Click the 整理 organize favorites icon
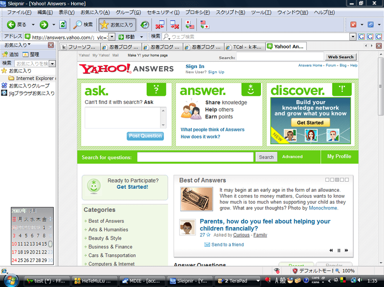The width and height of the screenshot is (384, 287). click(x=25, y=54)
